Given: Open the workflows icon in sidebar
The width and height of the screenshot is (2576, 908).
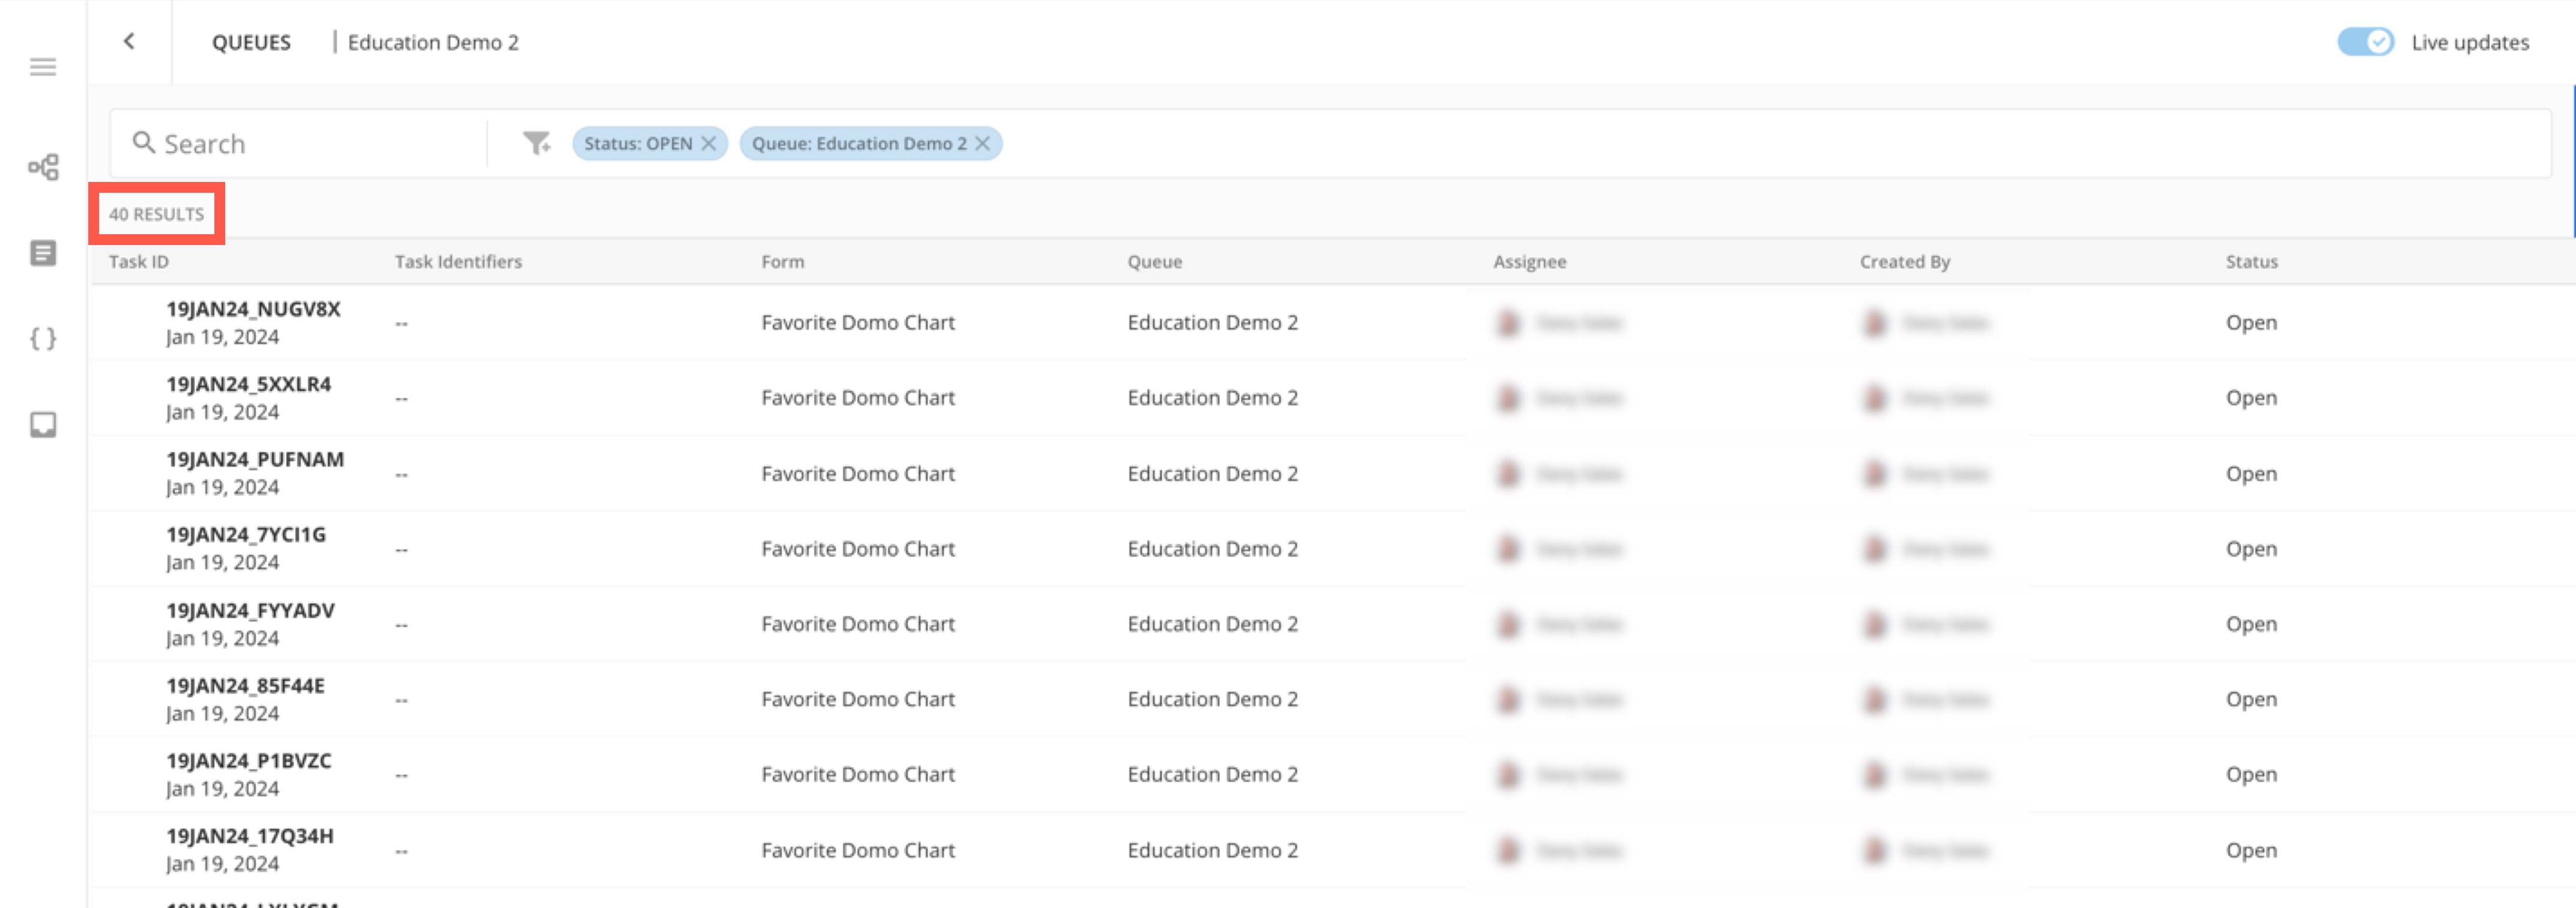Looking at the screenshot, I should 43,167.
